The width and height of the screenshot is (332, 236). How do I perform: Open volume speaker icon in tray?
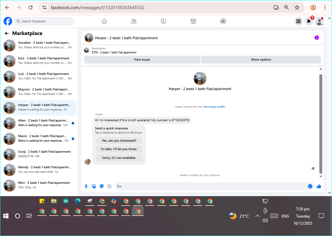click(x=265, y=220)
